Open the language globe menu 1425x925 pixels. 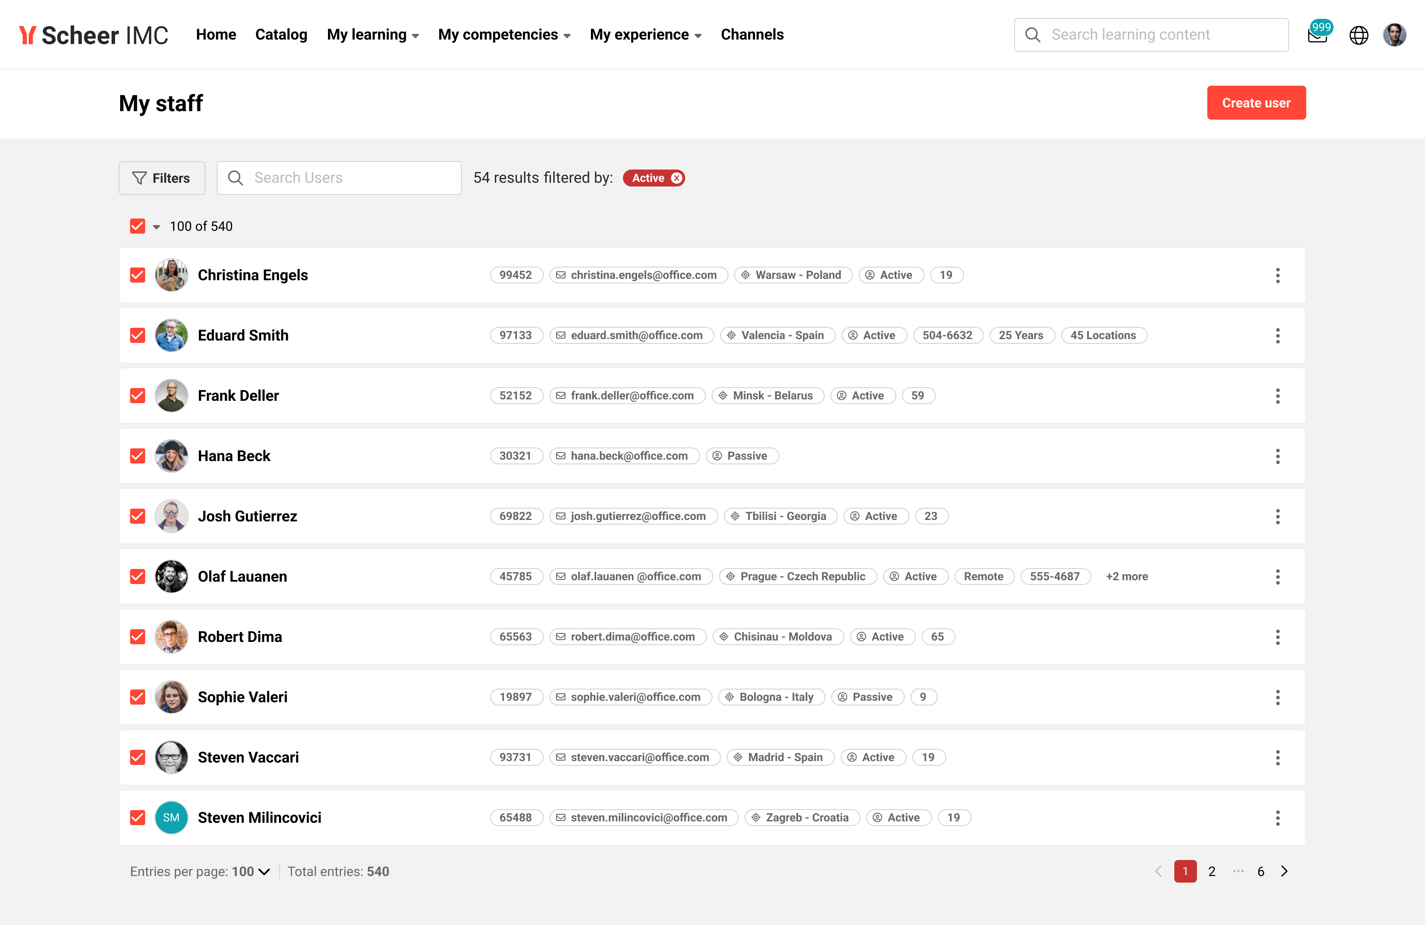[x=1359, y=35]
